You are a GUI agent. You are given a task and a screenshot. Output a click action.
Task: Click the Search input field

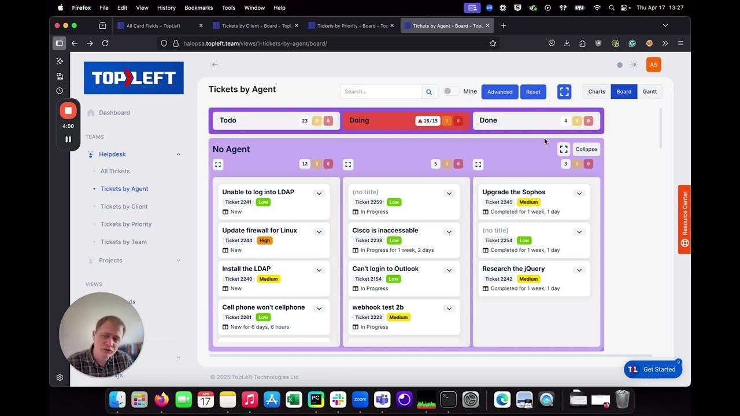[x=381, y=92]
